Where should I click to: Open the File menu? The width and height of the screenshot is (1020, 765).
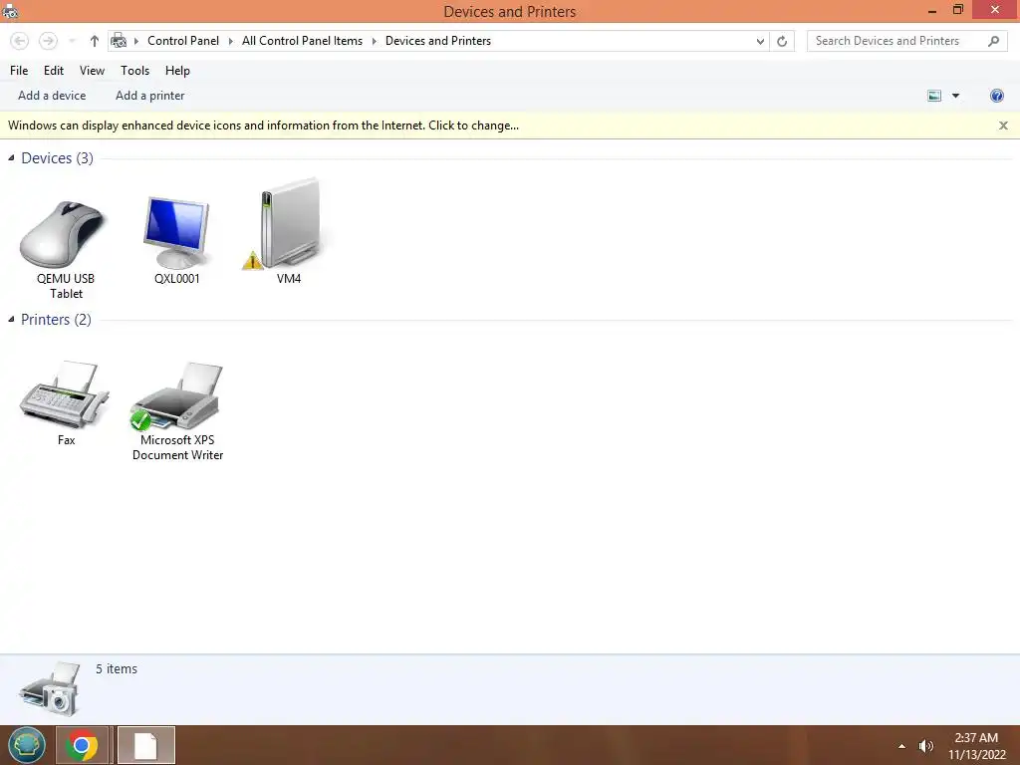pyautogui.click(x=19, y=71)
